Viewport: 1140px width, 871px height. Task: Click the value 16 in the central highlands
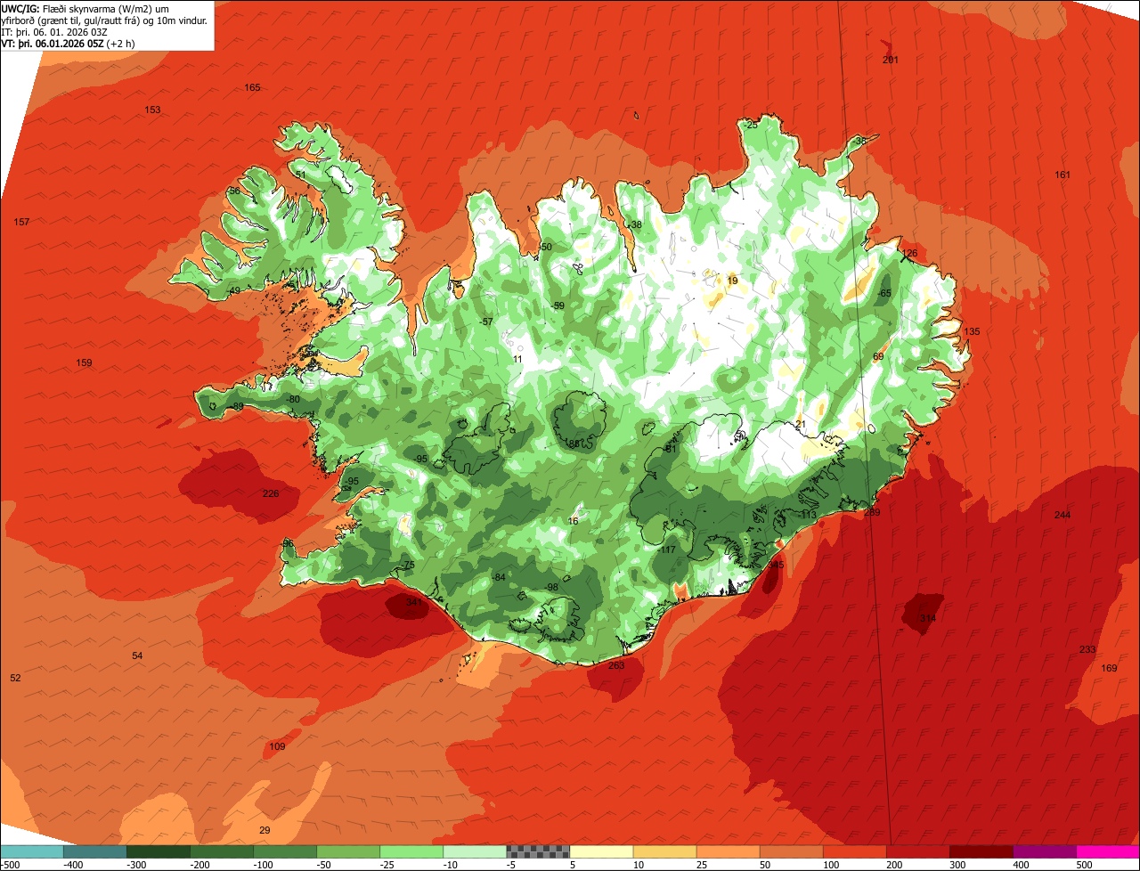(574, 522)
